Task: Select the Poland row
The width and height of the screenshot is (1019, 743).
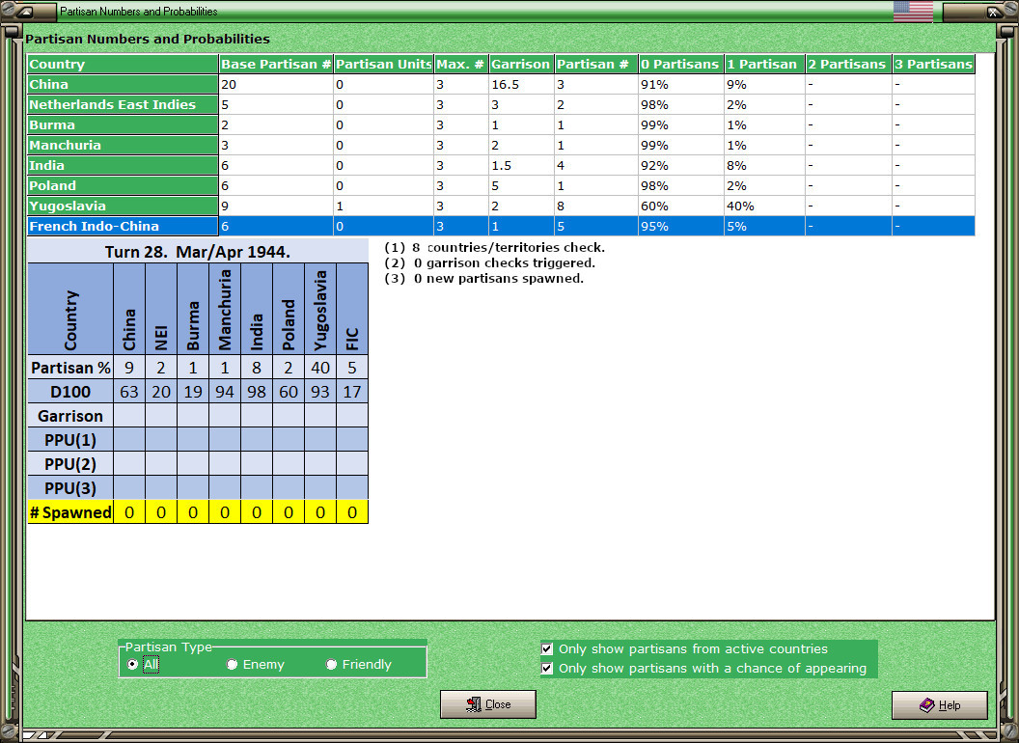Action: (x=501, y=185)
